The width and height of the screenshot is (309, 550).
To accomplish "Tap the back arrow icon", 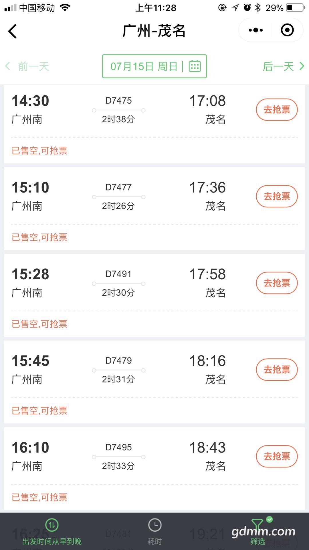I will click(13, 31).
